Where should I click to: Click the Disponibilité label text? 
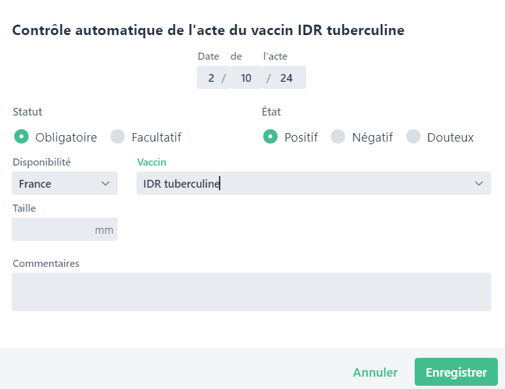(42, 162)
